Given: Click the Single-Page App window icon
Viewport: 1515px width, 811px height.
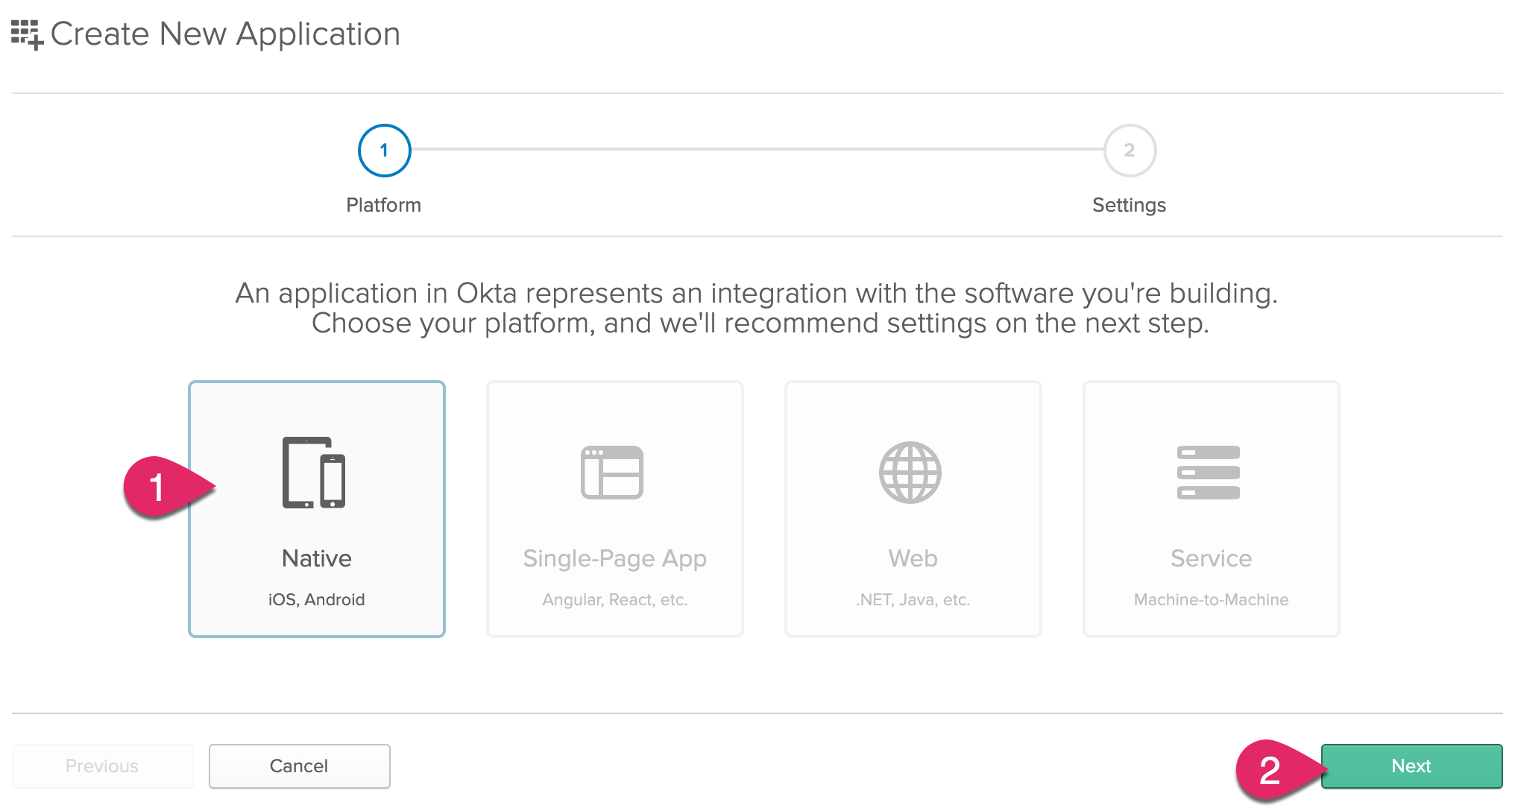Looking at the screenshot, I should point(612,473).
